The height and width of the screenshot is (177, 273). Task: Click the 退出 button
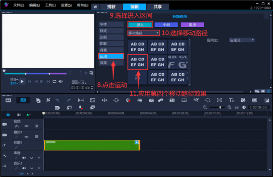click(192, 25)
